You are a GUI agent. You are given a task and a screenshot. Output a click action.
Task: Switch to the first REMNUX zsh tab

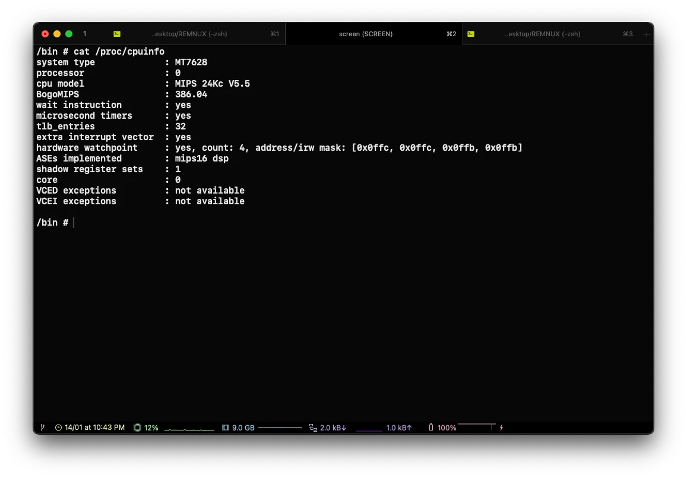(x=189, y=34)
